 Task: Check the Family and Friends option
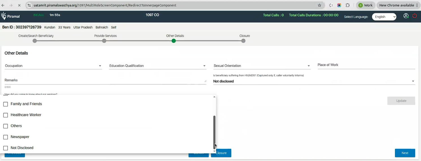click(6, 104)
